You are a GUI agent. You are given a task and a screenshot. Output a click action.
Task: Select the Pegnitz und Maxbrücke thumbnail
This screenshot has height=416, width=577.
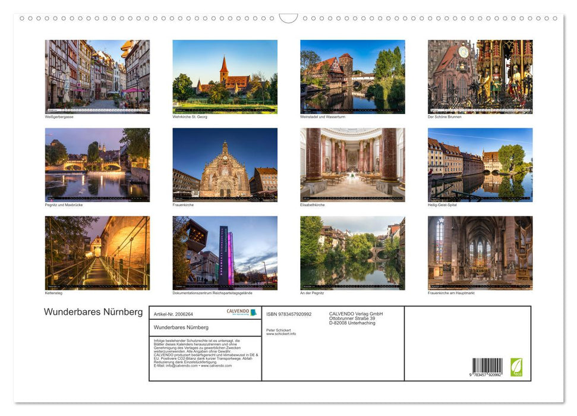pyautogui.click(x=97, y=163)
